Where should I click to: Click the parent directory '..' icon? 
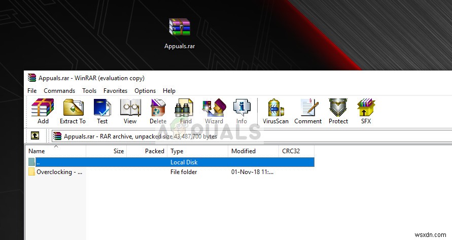click(31, 162)
